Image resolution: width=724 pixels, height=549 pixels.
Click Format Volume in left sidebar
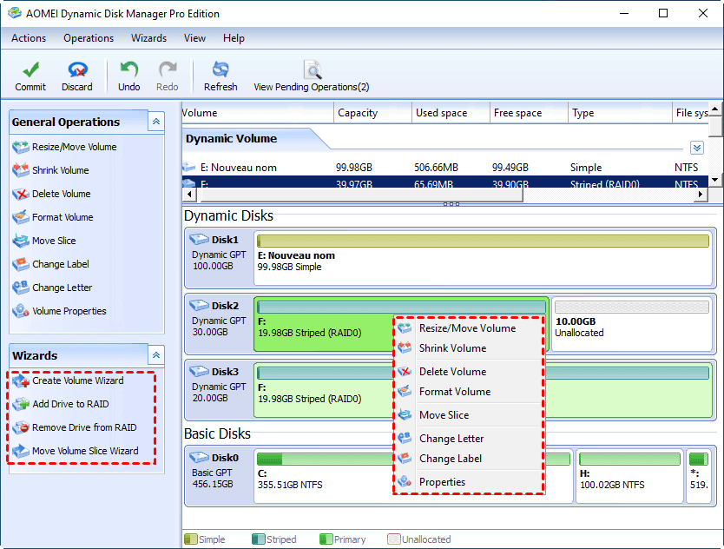[x=63, y=217]
